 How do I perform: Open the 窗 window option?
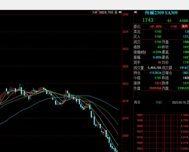116,12
